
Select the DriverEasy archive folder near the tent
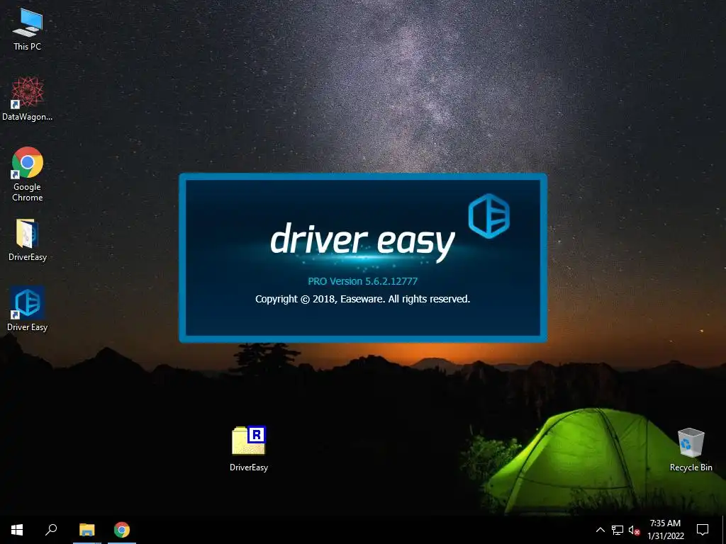tap(249, 448)
